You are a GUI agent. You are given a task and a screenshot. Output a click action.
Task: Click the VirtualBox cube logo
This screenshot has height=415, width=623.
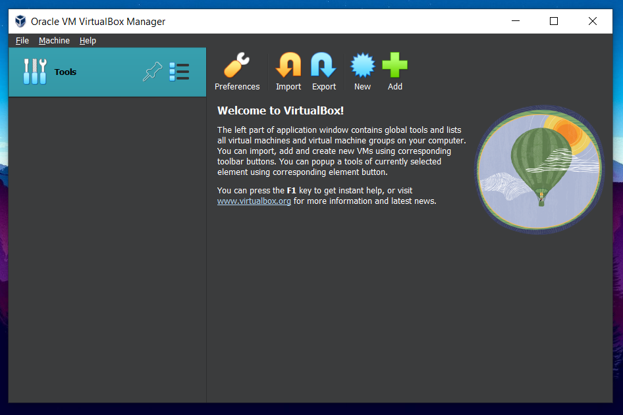coord(19,20)
